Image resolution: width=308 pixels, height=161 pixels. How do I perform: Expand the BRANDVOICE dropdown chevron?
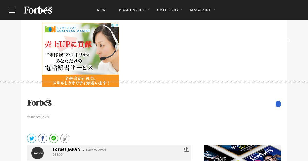149,10
